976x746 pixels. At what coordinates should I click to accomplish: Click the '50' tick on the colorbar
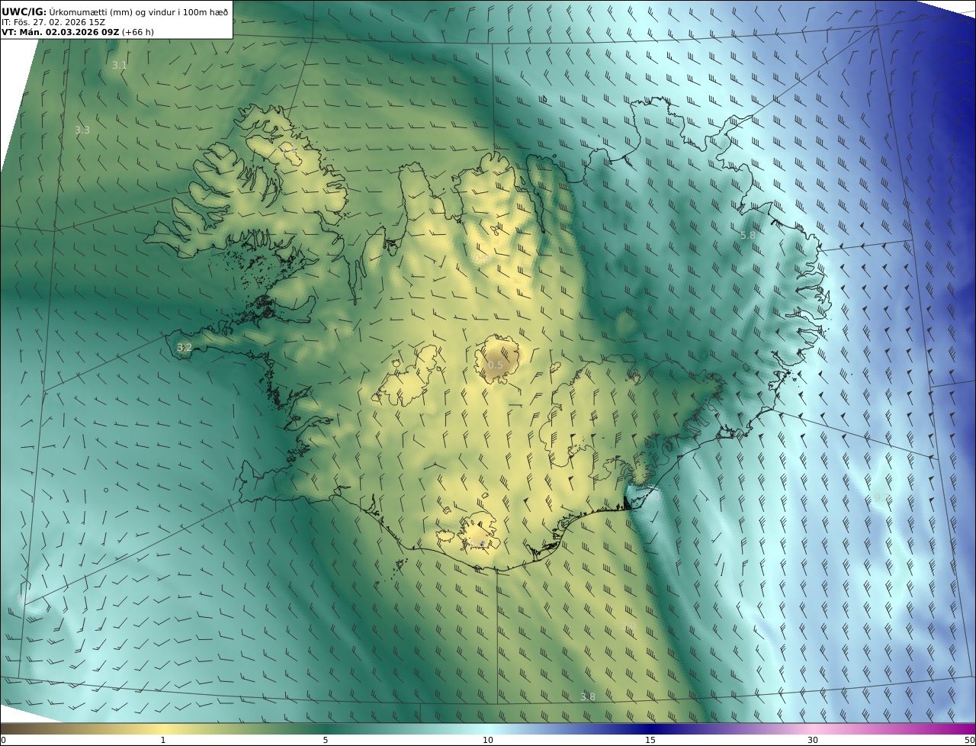tap(970, 740)
